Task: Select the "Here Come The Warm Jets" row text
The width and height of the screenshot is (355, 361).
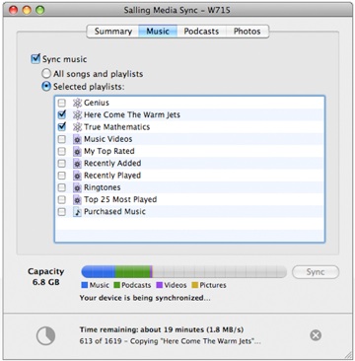Action: point(132,114)
